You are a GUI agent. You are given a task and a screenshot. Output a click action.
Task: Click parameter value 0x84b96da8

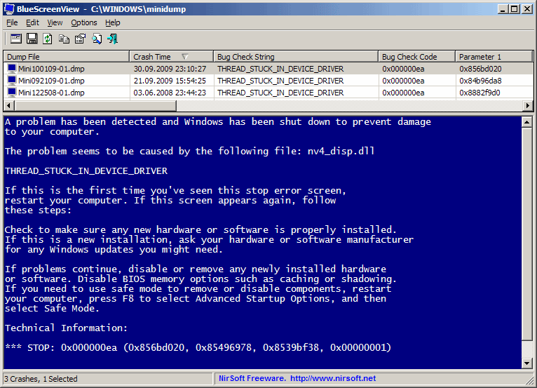pos(480,81)
